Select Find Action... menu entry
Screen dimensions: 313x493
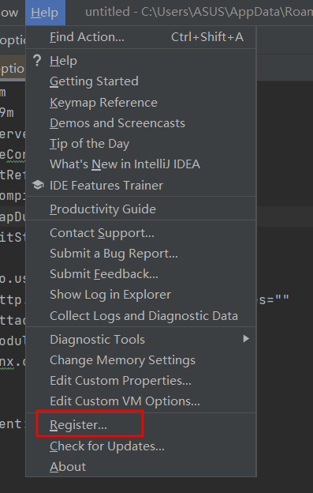[x=141, y=37]
